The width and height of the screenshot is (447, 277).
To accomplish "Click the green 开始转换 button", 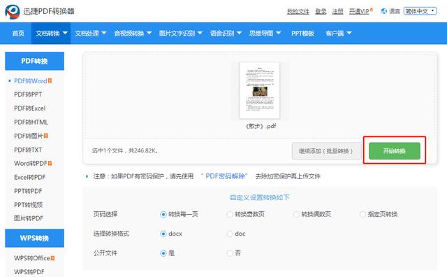I will (394, 151).
